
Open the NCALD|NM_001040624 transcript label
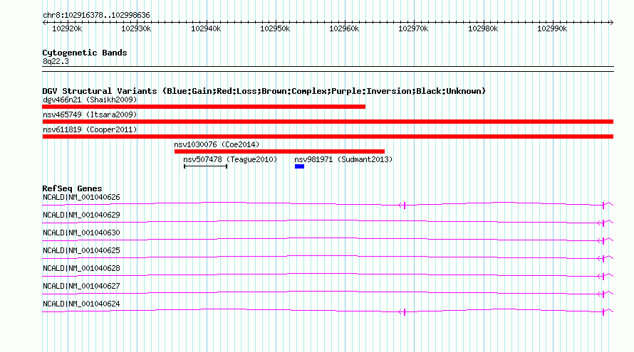81,304
